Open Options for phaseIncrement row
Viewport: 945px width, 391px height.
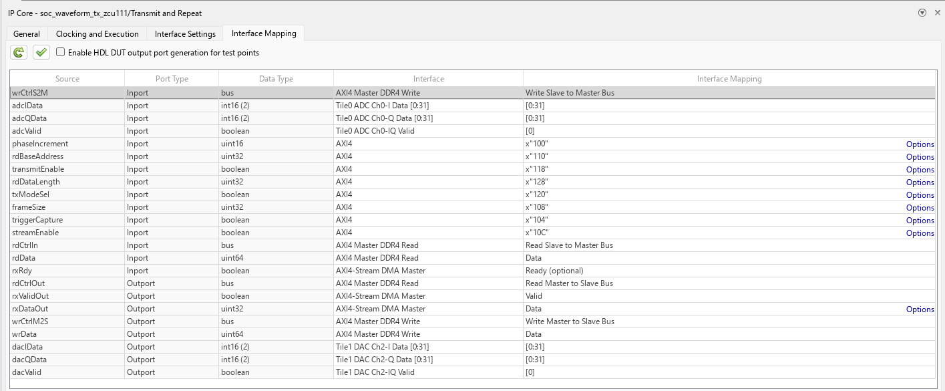(920, 144)
